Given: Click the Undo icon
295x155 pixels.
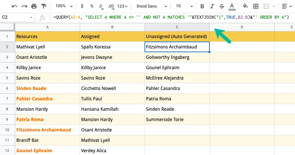Looking at the screenshot, I should point(14,6).
